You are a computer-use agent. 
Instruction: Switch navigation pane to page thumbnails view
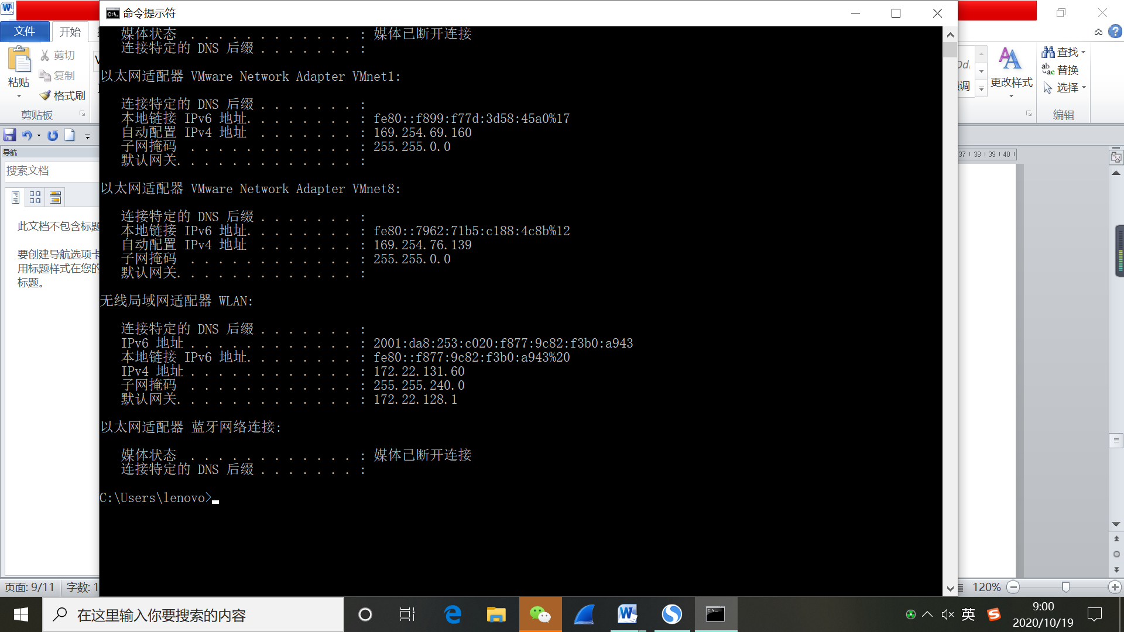(x=35, y=197)
